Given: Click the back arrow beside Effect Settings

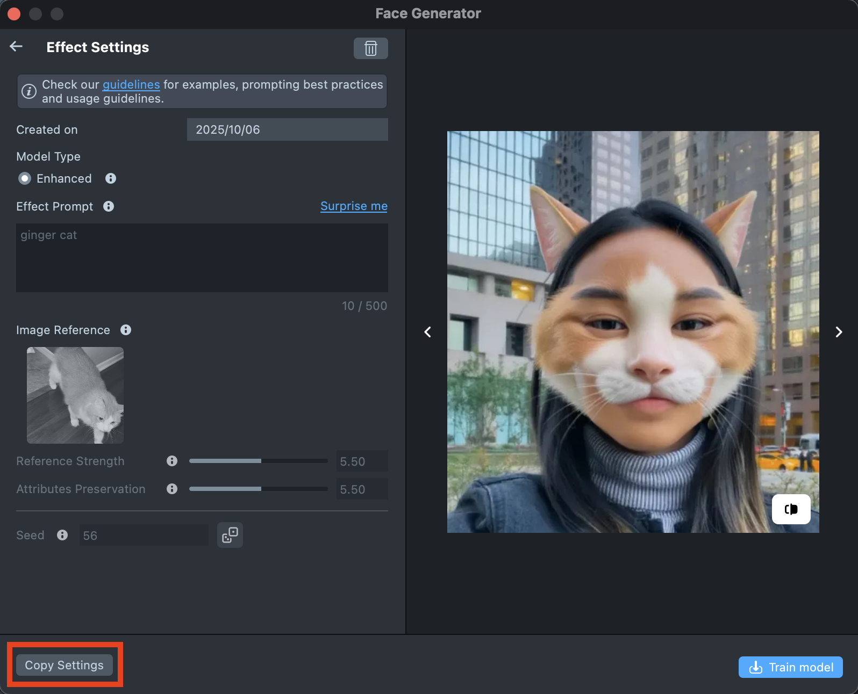Looking at the screenshot, I should coord(16,47).
